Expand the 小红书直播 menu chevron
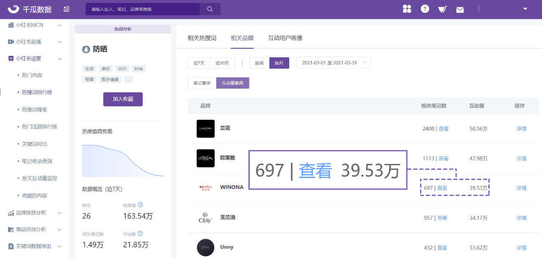The image size is (542, 258). tap(60, 42)
